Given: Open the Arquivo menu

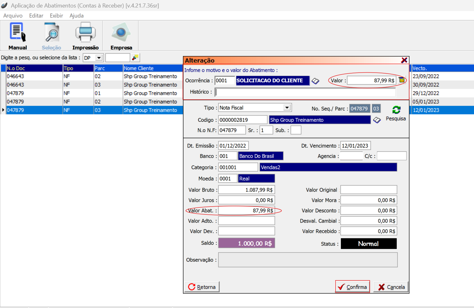Looking at the screenshot, I should (x=13, y=16).
